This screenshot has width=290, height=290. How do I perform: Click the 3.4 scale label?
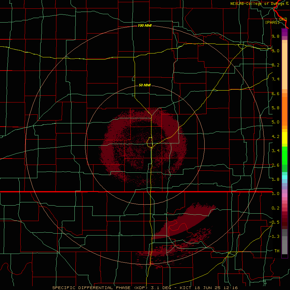(275, 151)
